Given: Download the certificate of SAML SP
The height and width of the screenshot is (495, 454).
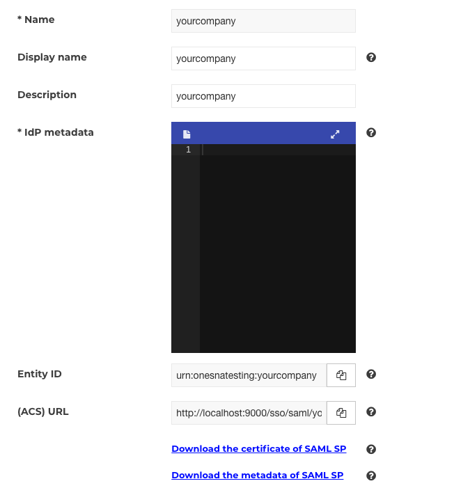Looking at the screenshot, I should 258,448.
